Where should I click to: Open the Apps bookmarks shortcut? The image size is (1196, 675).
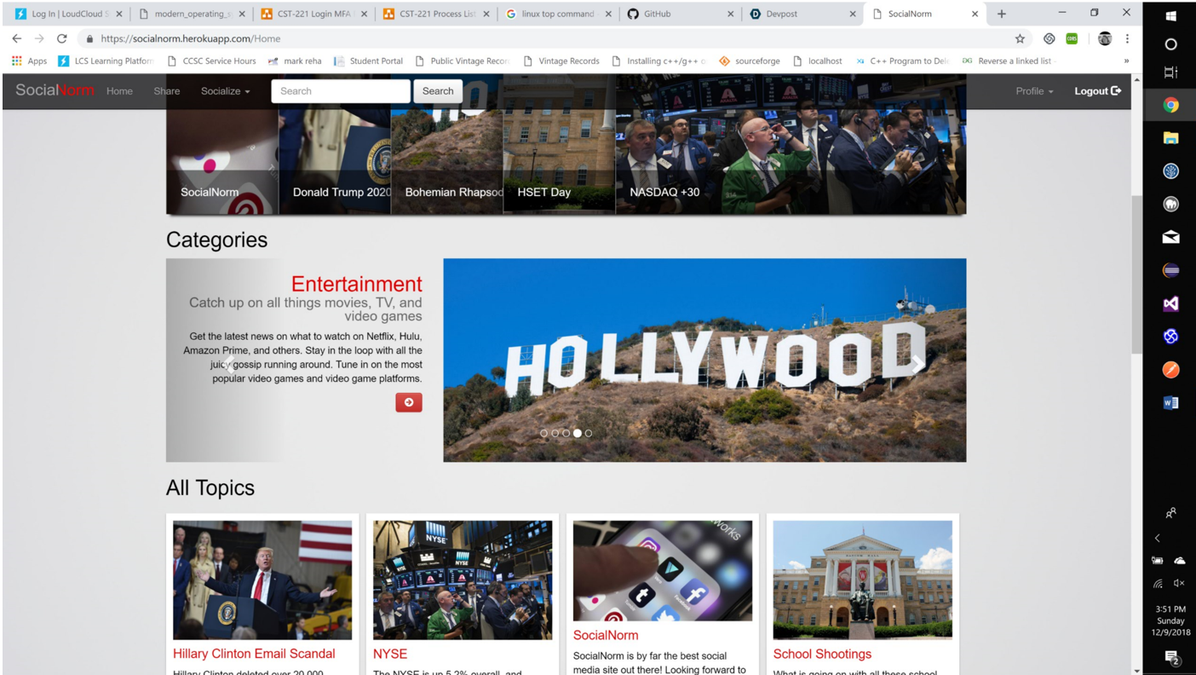pyautogui.click(x=29, y=61)
